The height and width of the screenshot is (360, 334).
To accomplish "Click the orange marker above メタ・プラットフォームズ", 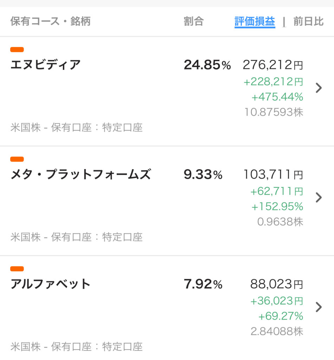I will 17,159.
